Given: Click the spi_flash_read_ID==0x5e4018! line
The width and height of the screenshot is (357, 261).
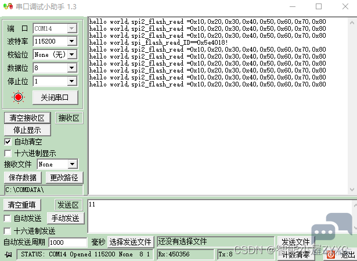Looking at the screenshot, I should click(158, 42).
